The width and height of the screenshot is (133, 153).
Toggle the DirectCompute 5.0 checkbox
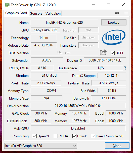[x=93, y=136]
